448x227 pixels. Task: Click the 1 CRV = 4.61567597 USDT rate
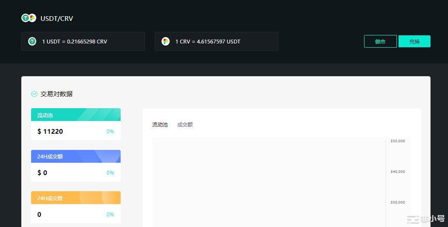(208, 42)
